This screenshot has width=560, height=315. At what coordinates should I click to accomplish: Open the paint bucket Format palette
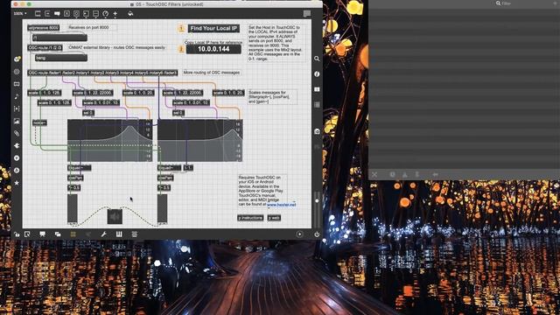[x=130, y=14]
